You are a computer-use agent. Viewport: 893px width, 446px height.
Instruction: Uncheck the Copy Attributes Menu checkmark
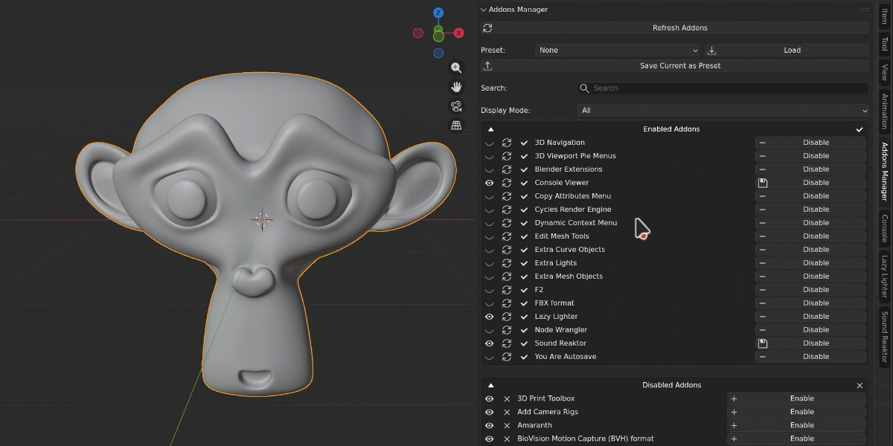[x=524, y=196]
